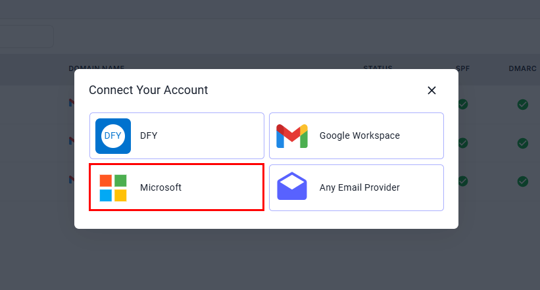Click the second row's SPF green checkmark
Screen dimensions: 540x290
click(463, 143)
